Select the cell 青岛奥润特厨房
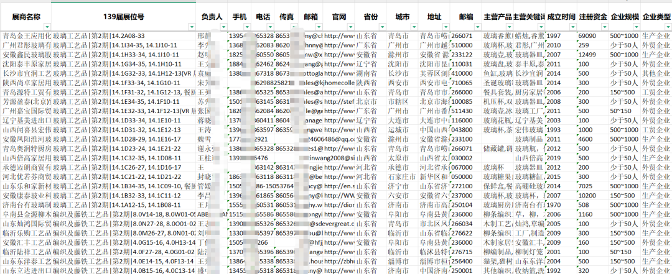Viewport: 672px width, 274px height. tap(26, 148)
